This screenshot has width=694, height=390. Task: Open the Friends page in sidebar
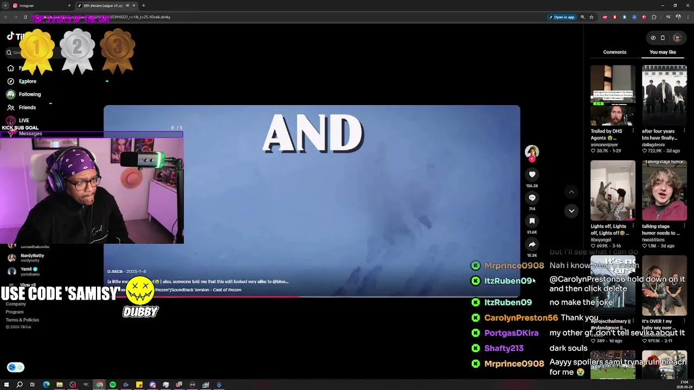click(27, 107)
